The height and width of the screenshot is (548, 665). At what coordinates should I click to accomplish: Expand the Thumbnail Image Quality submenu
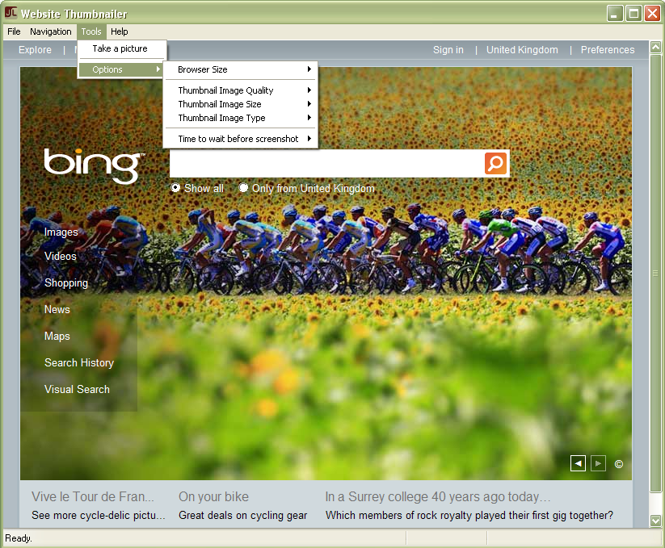[x=241, y=90]
